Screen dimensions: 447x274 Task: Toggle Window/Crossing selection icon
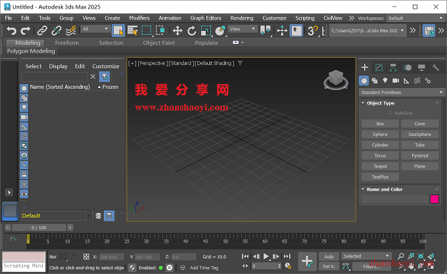[160, 30]
